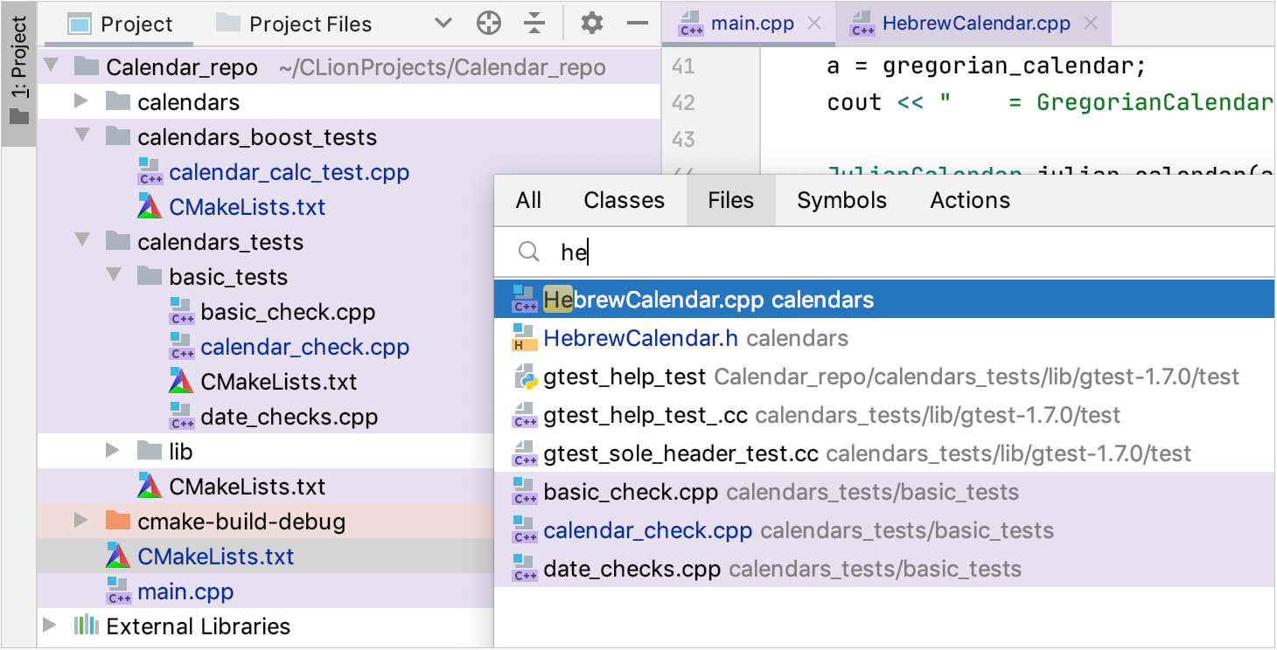Expand the calendars folder

tap(81, 101)
